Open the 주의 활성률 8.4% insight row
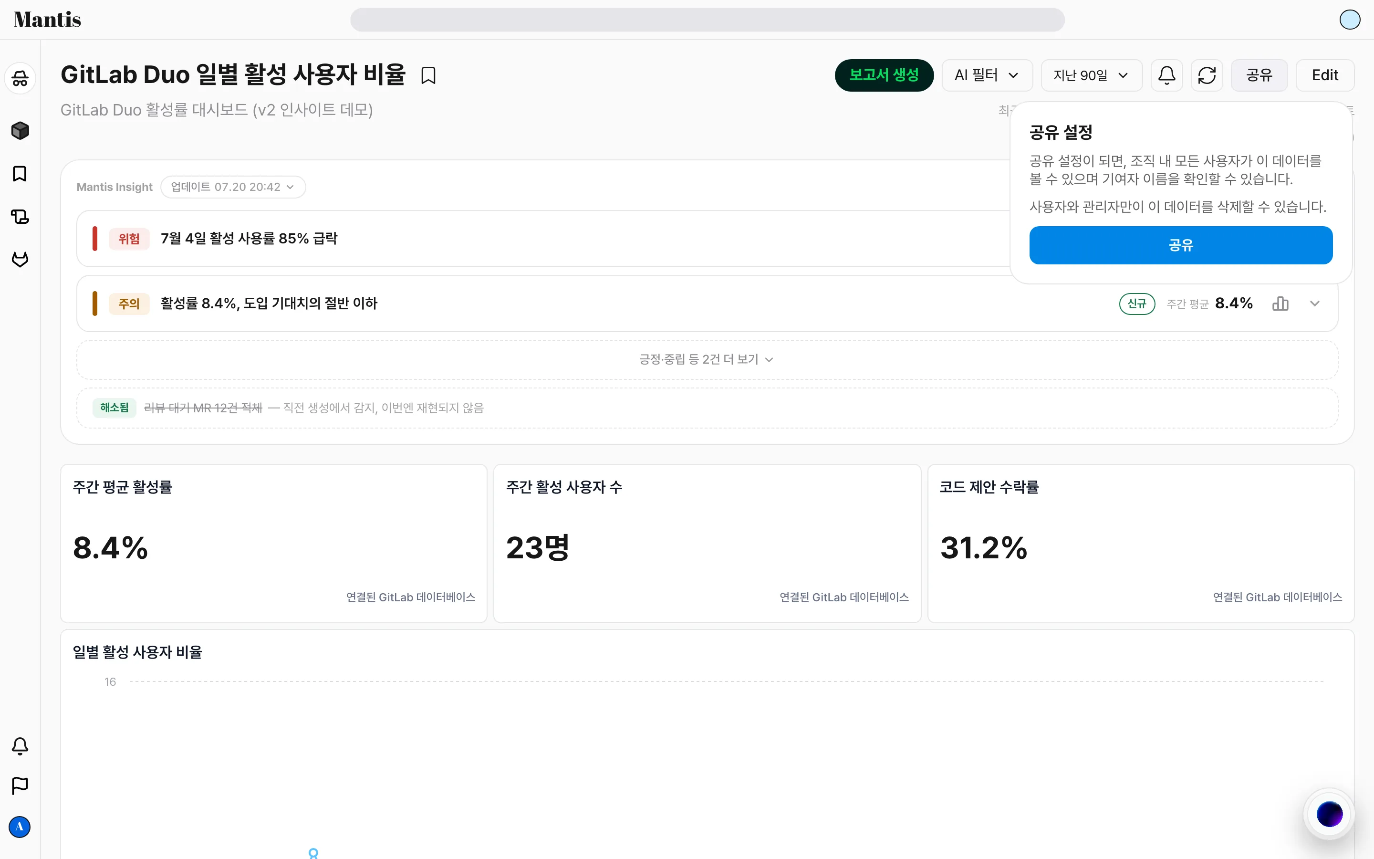Image resolution: width=1374 pixels, height=859 pixels. [707, 304]
